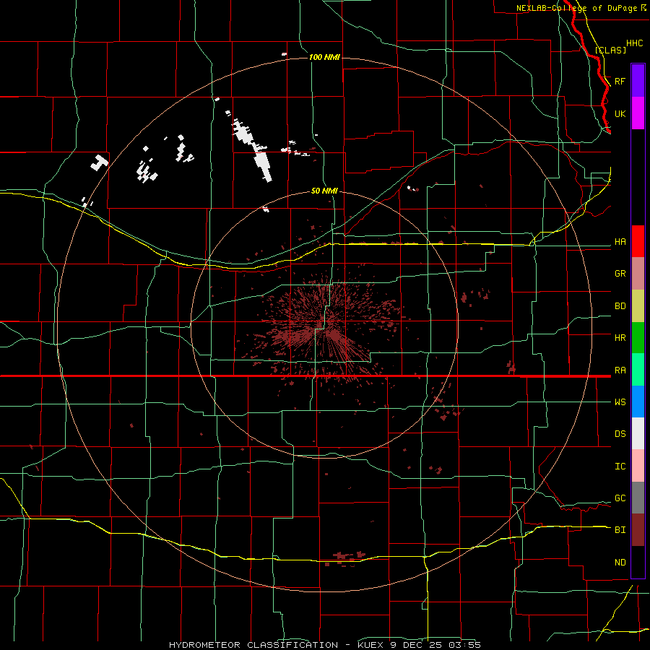Select the BD yellow legend swatch
Viewport: 650px width, 650px height.
click(x=638, y=306)
